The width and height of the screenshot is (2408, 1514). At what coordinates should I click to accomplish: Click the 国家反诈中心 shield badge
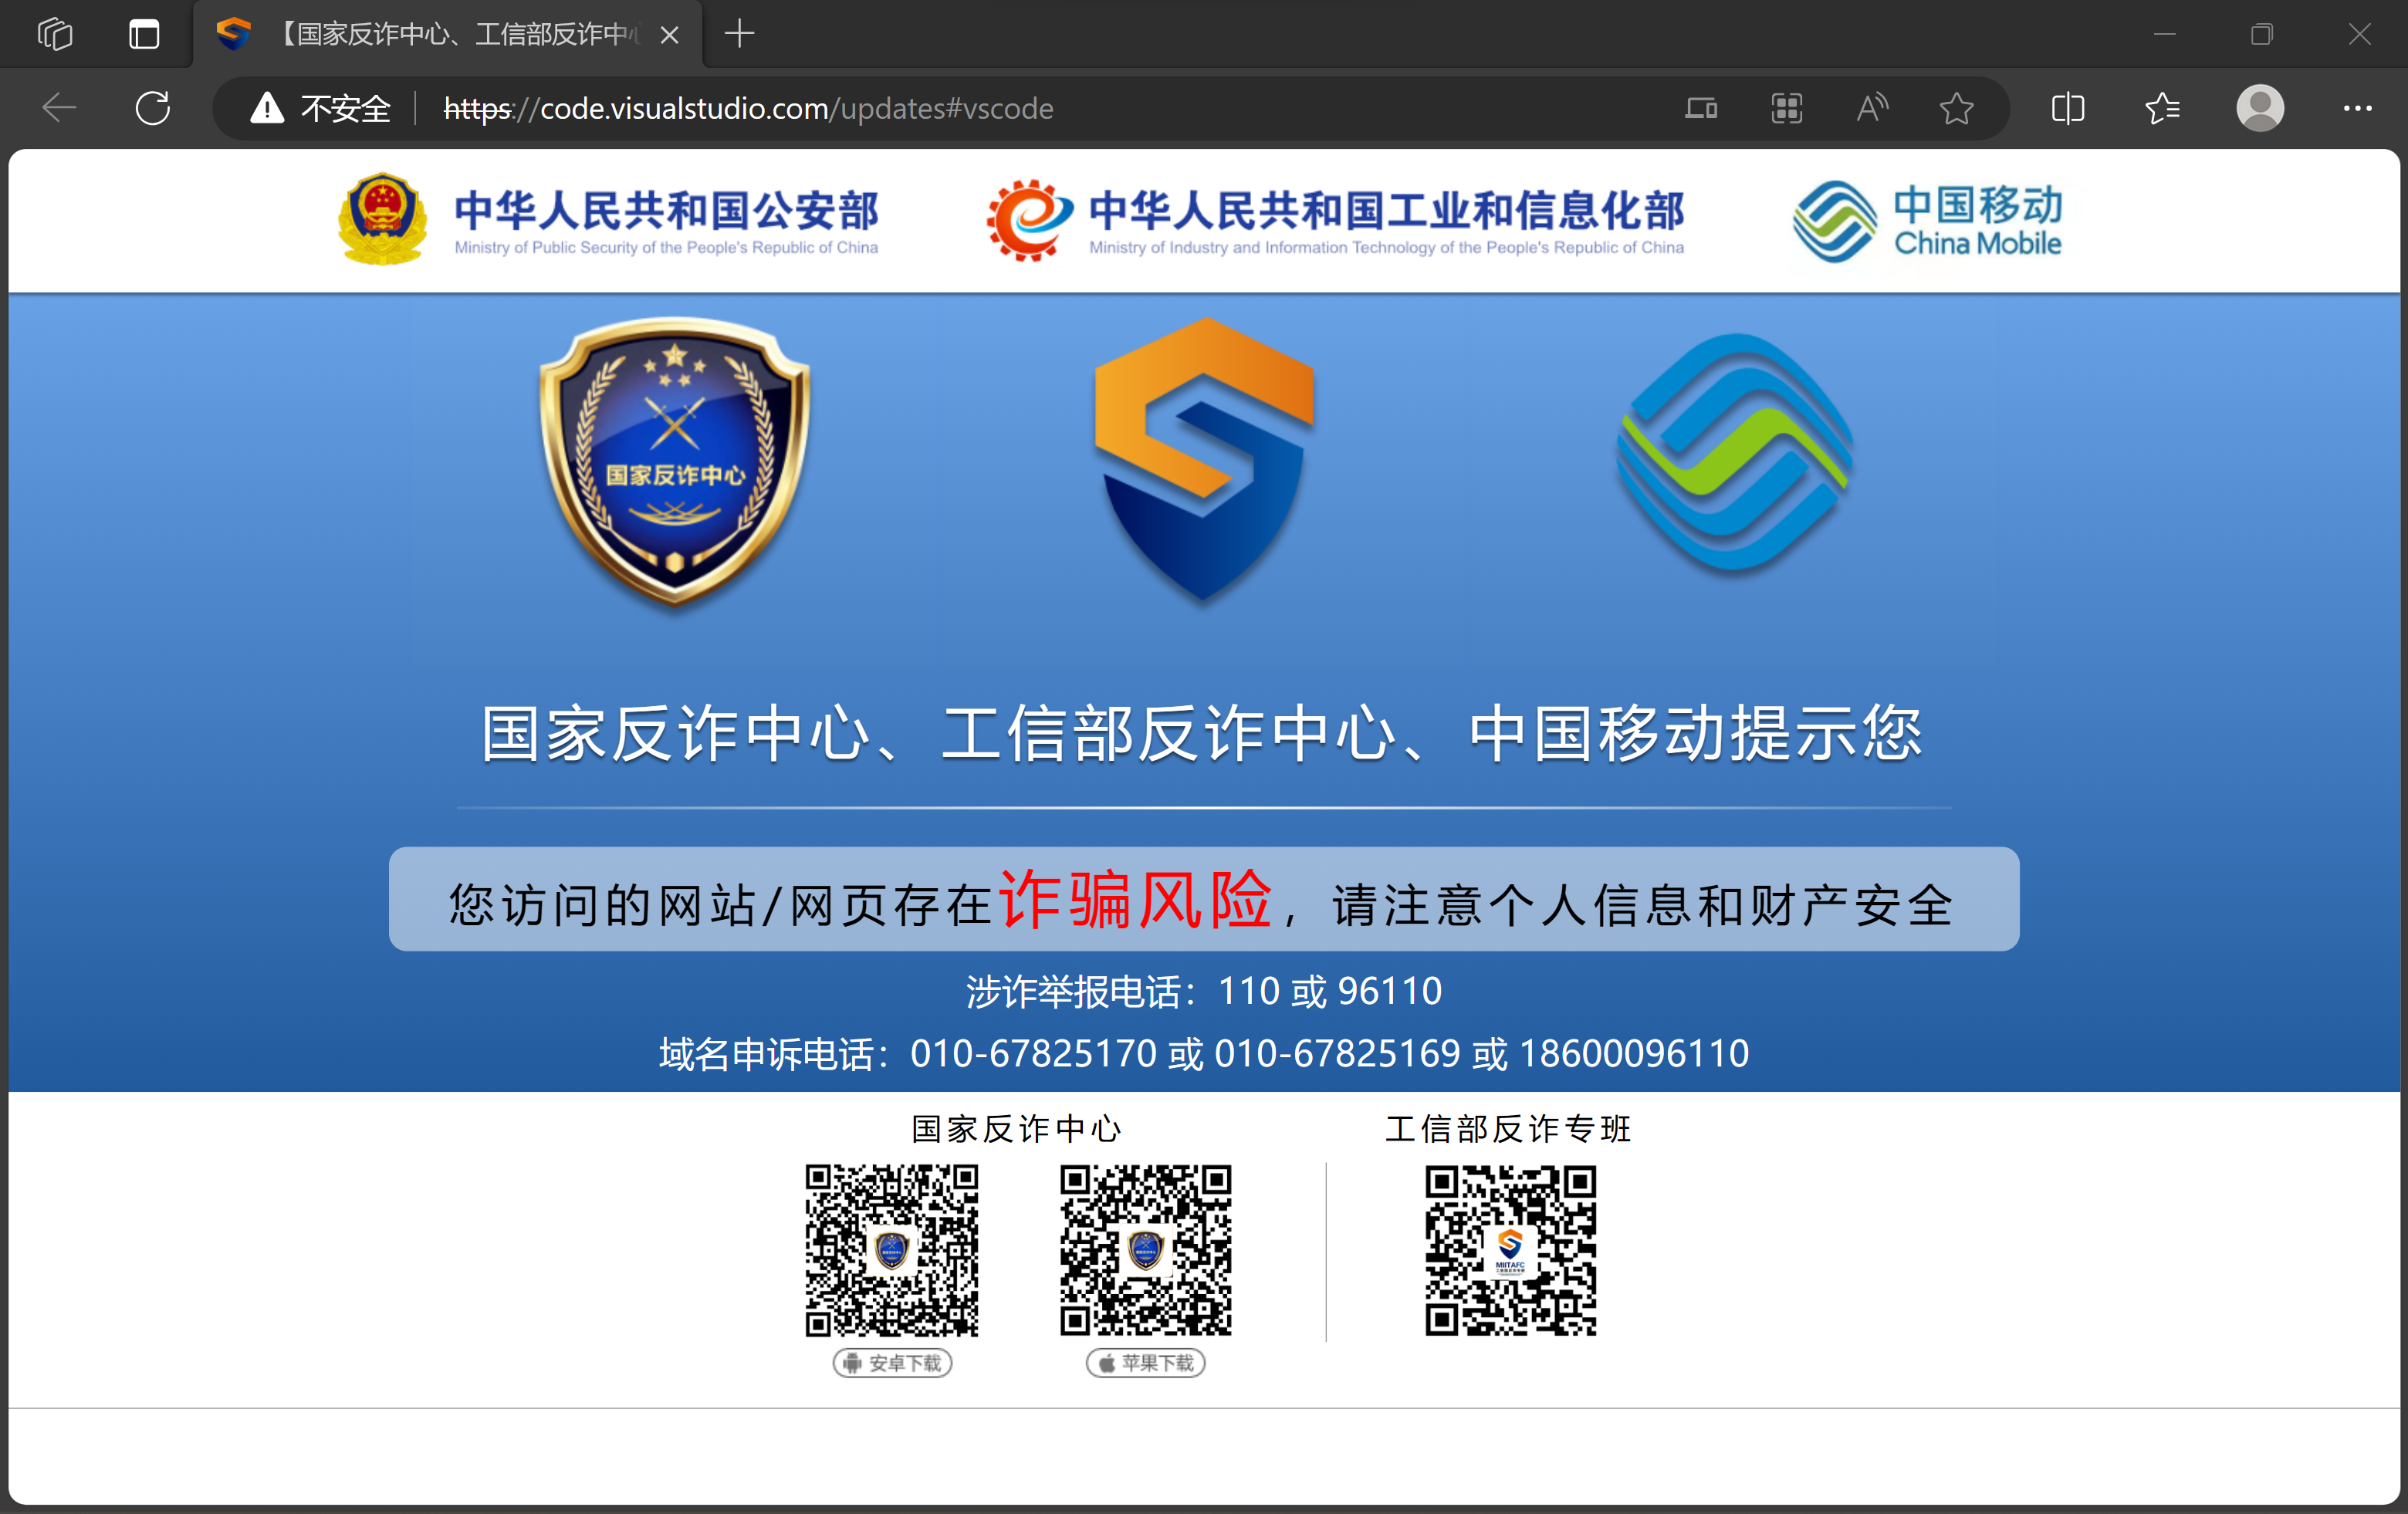pyautogui.click(x=675, y=461)
